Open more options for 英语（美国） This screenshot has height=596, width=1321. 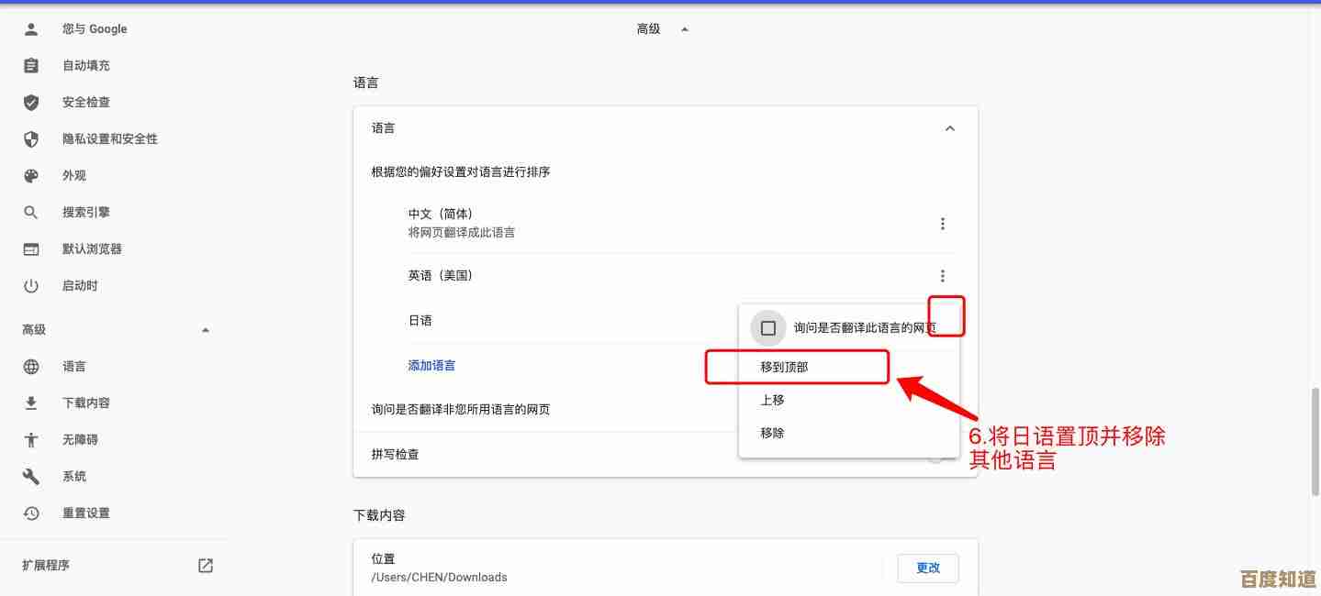point(942,275)
